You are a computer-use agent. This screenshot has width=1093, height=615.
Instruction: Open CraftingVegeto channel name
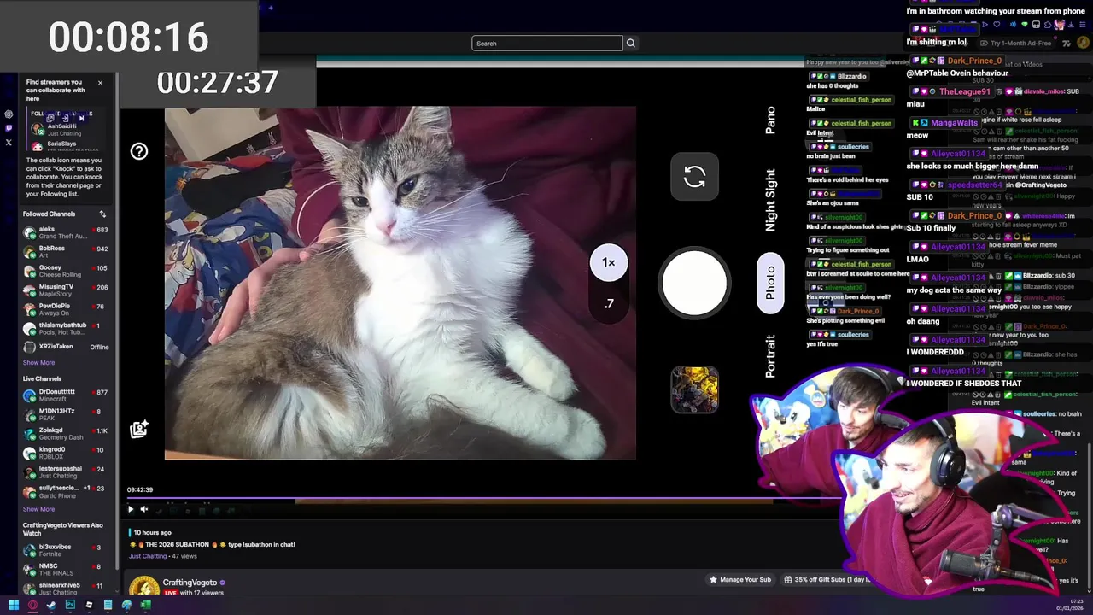point(190,583)
